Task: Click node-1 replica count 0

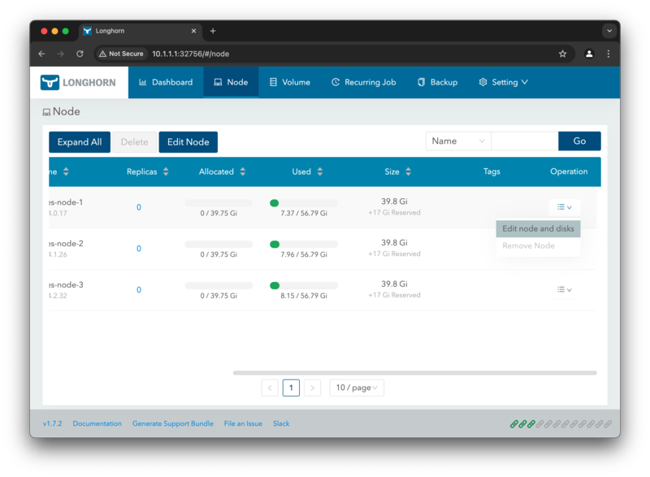Action: 139,207
